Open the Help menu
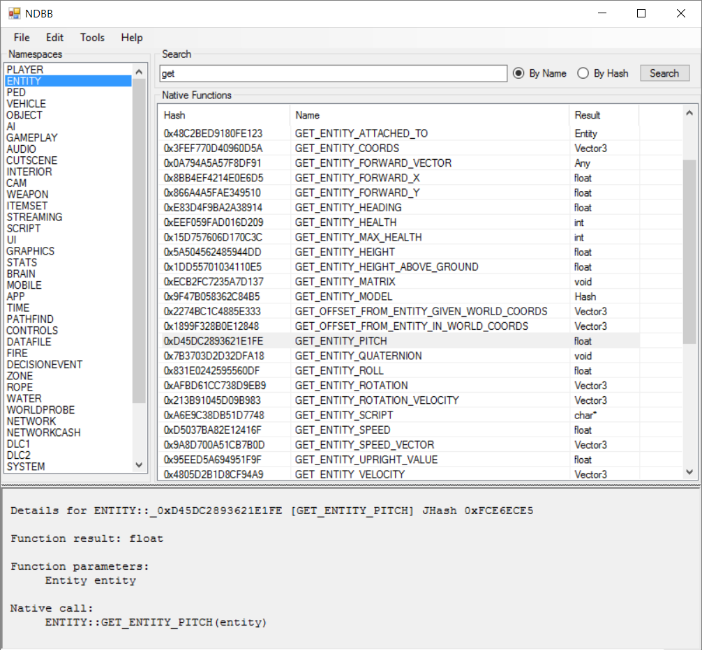 (132, 38)
